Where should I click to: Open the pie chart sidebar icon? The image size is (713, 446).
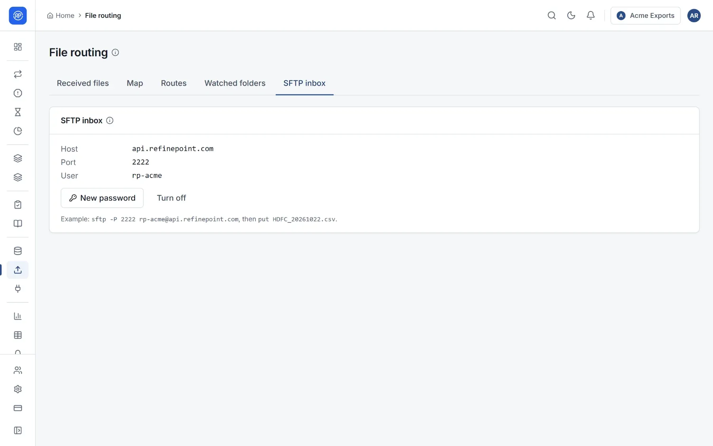point(18,131)
